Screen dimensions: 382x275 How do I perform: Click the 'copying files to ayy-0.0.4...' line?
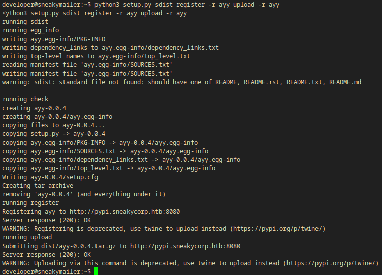[x=54, y=125]
